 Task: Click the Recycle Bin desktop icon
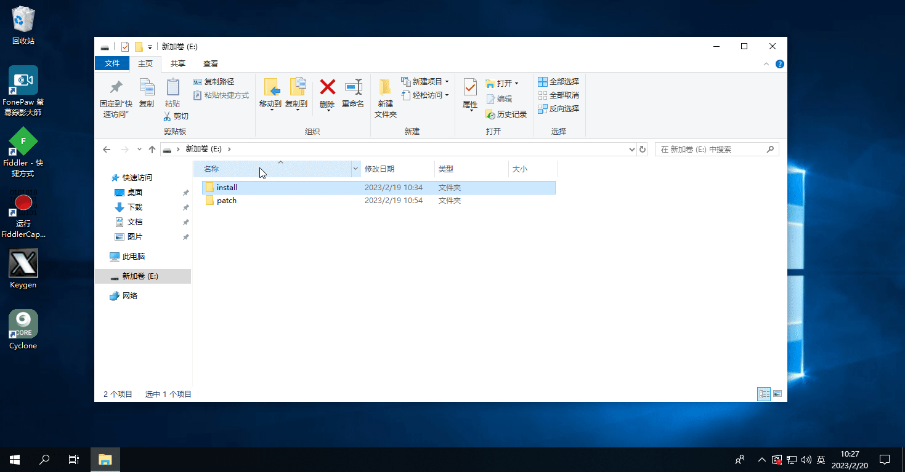pos(23,26)
